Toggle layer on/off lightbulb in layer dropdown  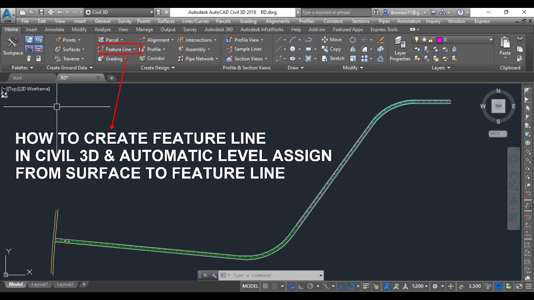pyautogui.click(x=417, y=40)
